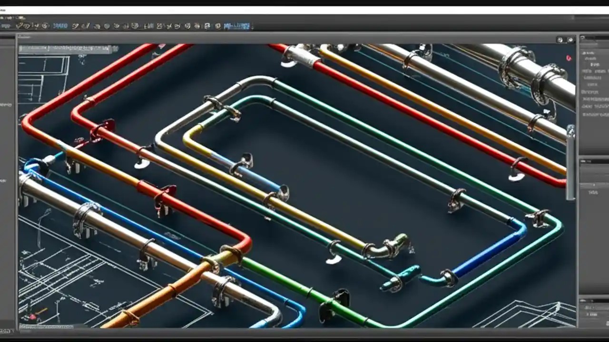Image resolution: width=609 pixels, height=342 pixels.
Task: Toggle visibility in the right panel header
Action: coord(581,38)
